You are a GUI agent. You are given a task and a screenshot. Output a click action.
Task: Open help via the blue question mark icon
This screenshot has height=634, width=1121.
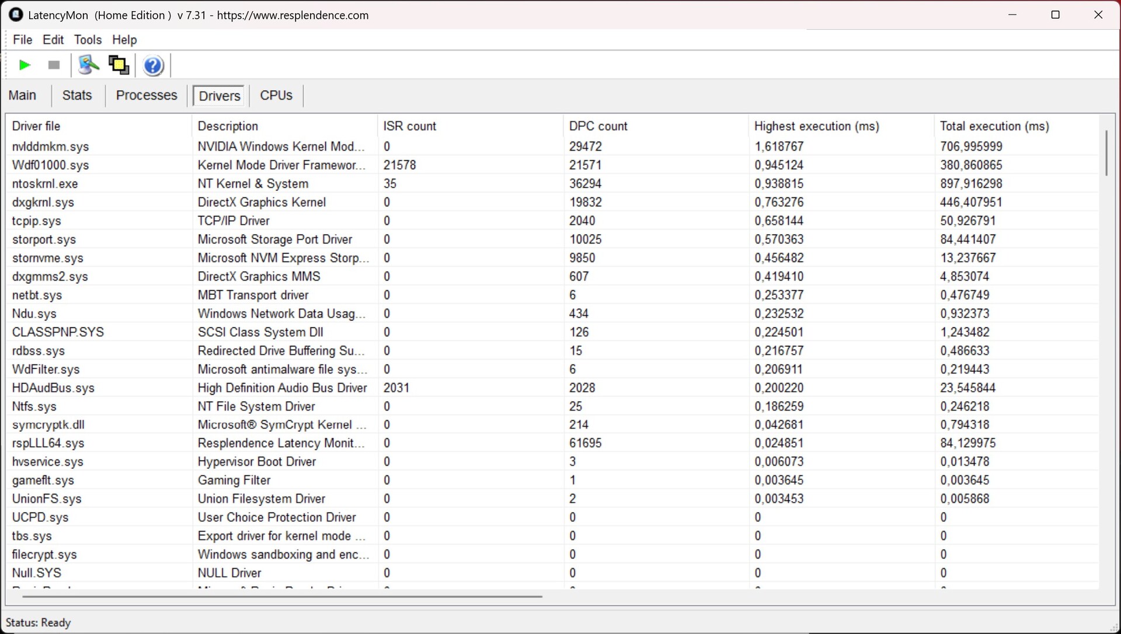point(153,65)
